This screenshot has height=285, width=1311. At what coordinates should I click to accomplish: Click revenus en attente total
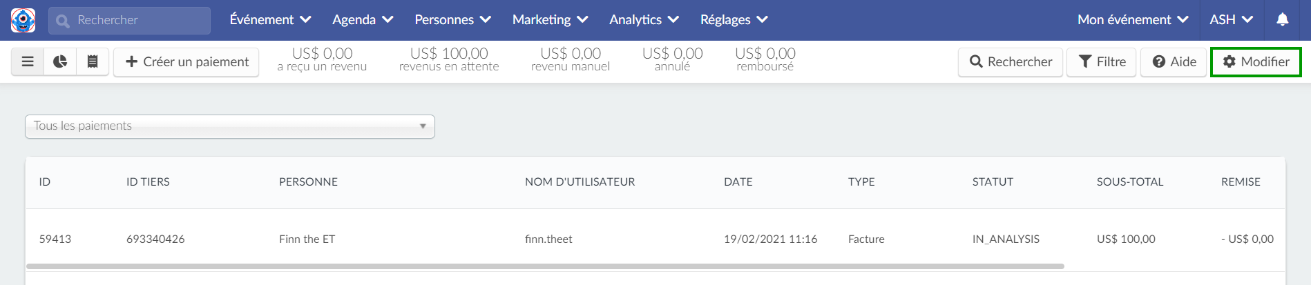pos(449,59)
